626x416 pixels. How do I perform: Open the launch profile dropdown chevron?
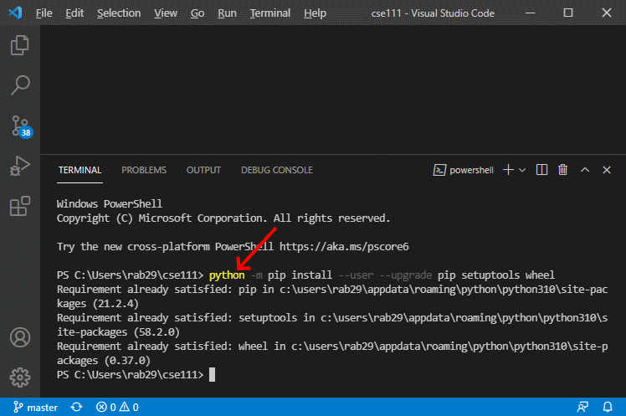(522, 170)
